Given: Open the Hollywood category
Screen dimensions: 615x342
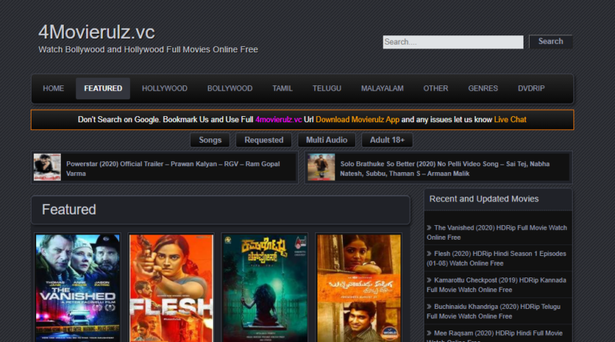Looking at the screenshot, I should coord(165,88).
